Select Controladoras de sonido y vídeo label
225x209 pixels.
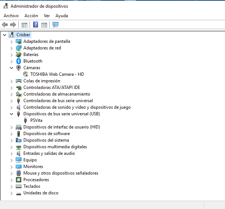pos(77,107)
